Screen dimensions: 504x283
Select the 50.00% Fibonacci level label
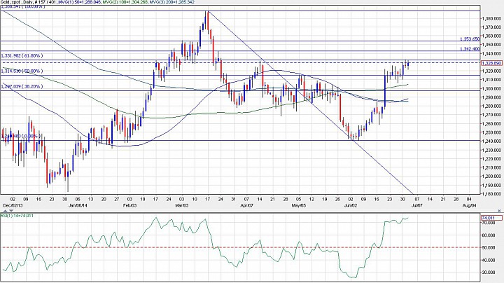click(x=22, y=71)
